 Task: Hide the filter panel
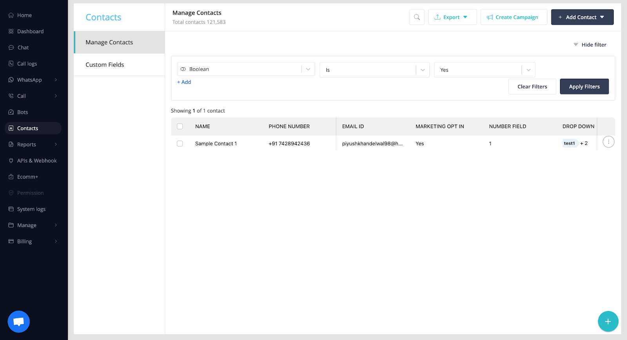[590, 45]
